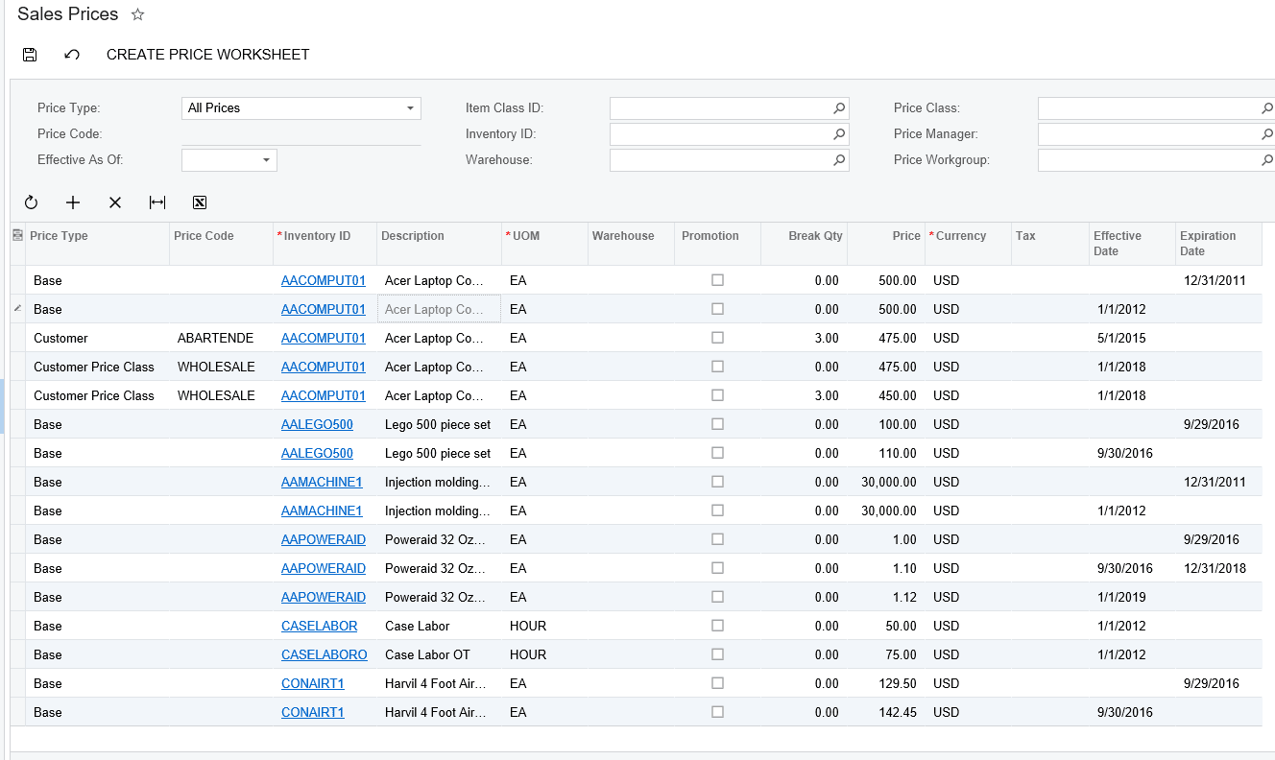Click CREATE PRICE WORKSHEET button
The height and width of the screenshot is (760, 1275).
pos(208,55)
